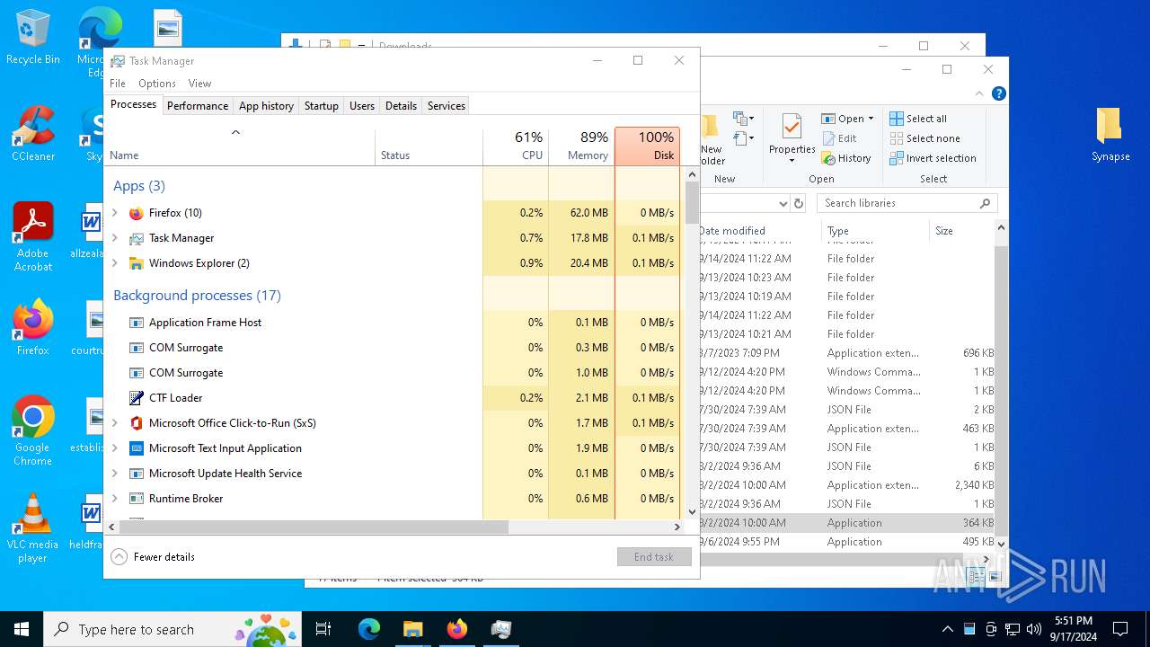
Task: Click the Firefox taskbar icon
Action: (x=456, y=629)
